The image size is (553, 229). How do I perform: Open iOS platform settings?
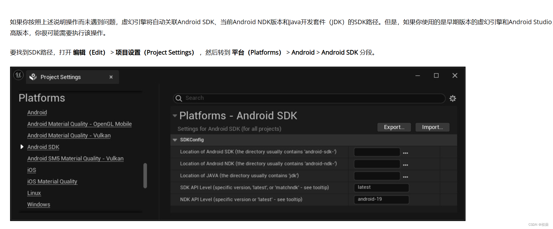[x=32, y=170]
